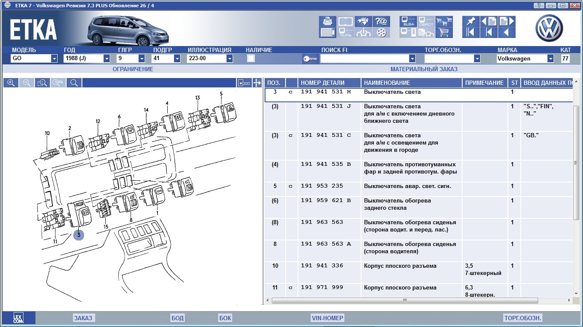Open the ИЛЛЮСТРАЦИЯ dropdown showing 223-00
The width and height of the screenshot is (583, 327).
229,59
